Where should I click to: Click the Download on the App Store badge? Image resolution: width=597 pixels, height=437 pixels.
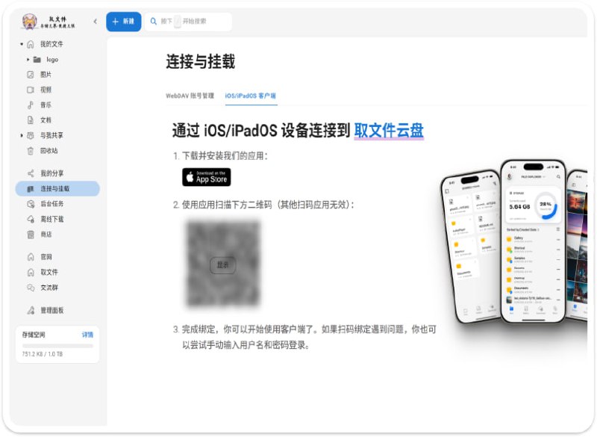tap(207, 179)
